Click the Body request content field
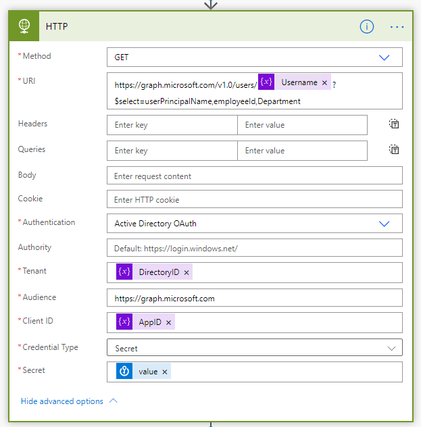The height and width of the screenshot is (427, 421). pyautogui.click(x=255, y=176)
